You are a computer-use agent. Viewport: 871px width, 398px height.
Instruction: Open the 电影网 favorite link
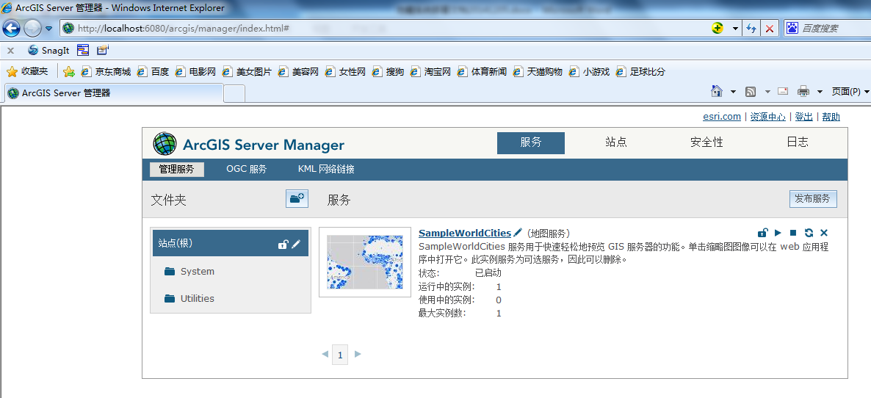click(x=195, y=72)
